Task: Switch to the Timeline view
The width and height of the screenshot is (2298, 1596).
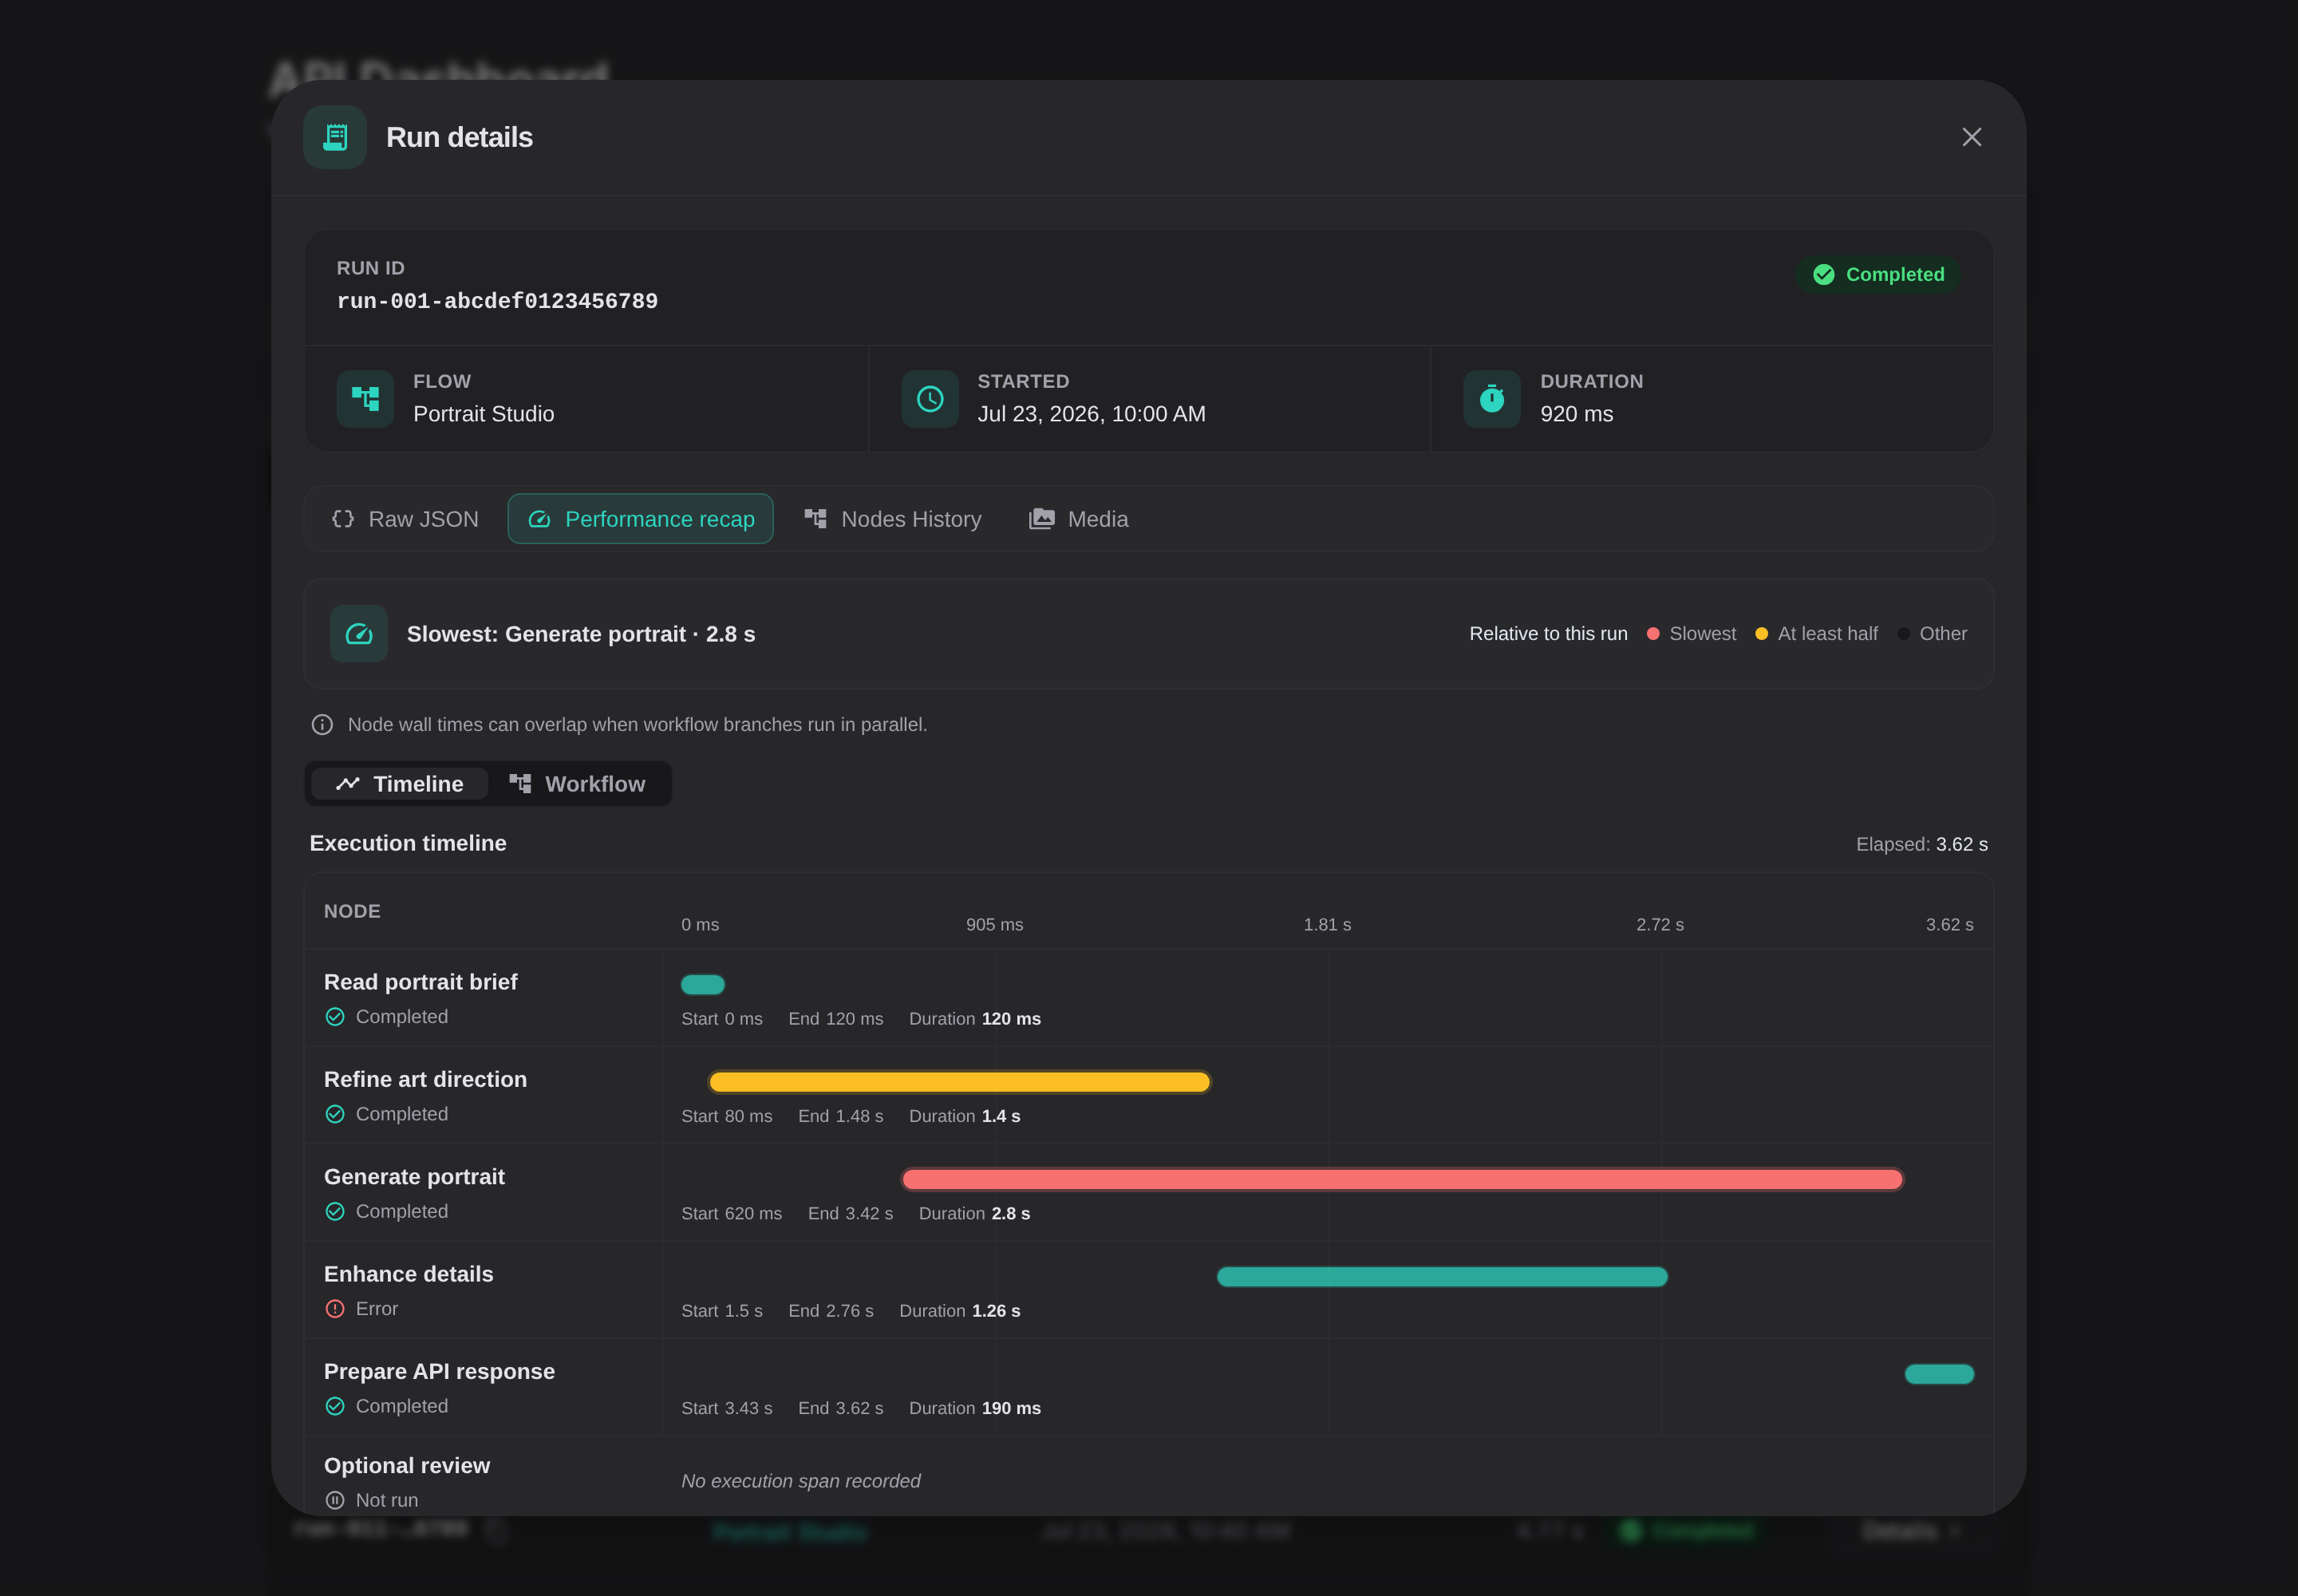Action: (x=399, y=784)
